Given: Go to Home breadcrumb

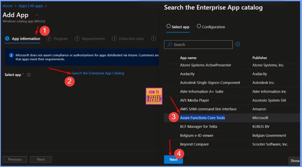Looking at the screenshot, I should pos(7,6).
